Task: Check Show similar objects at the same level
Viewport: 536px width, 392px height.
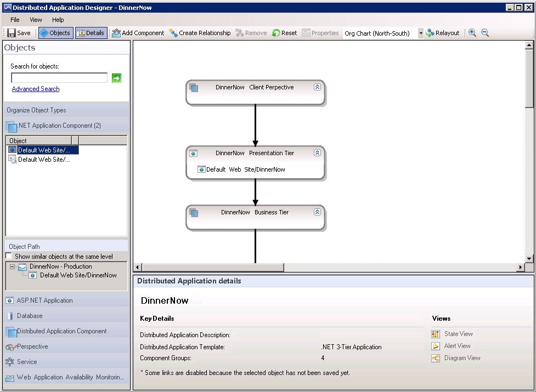Action: (x=9, y=256)
